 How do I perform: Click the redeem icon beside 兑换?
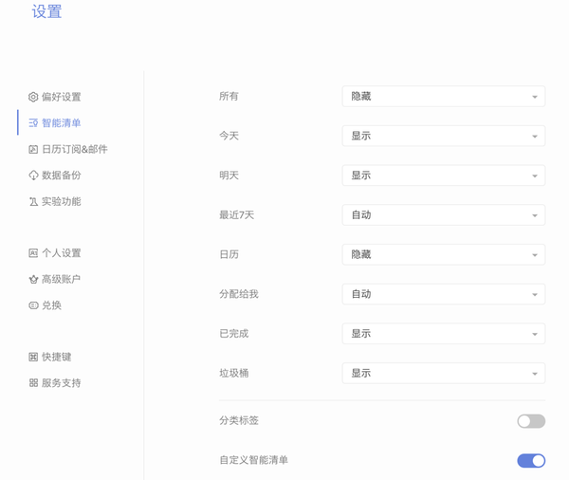click(x=33, y=305)
